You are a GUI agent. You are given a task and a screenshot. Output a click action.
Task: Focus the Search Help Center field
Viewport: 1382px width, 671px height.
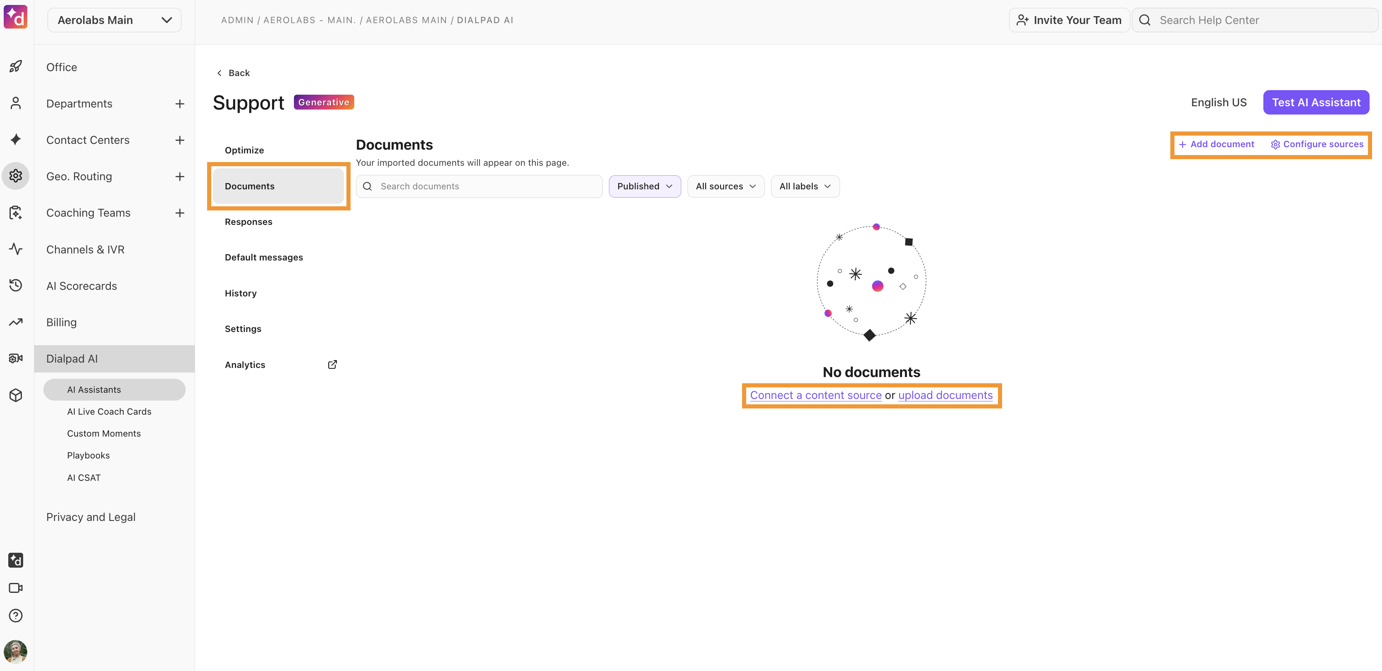pyautogui.click(x=1255, y=20)
